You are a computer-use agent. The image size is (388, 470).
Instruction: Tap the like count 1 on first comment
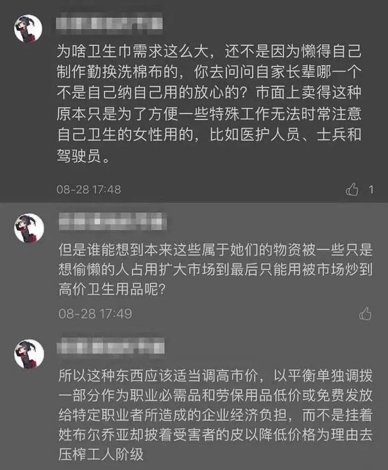371,189
